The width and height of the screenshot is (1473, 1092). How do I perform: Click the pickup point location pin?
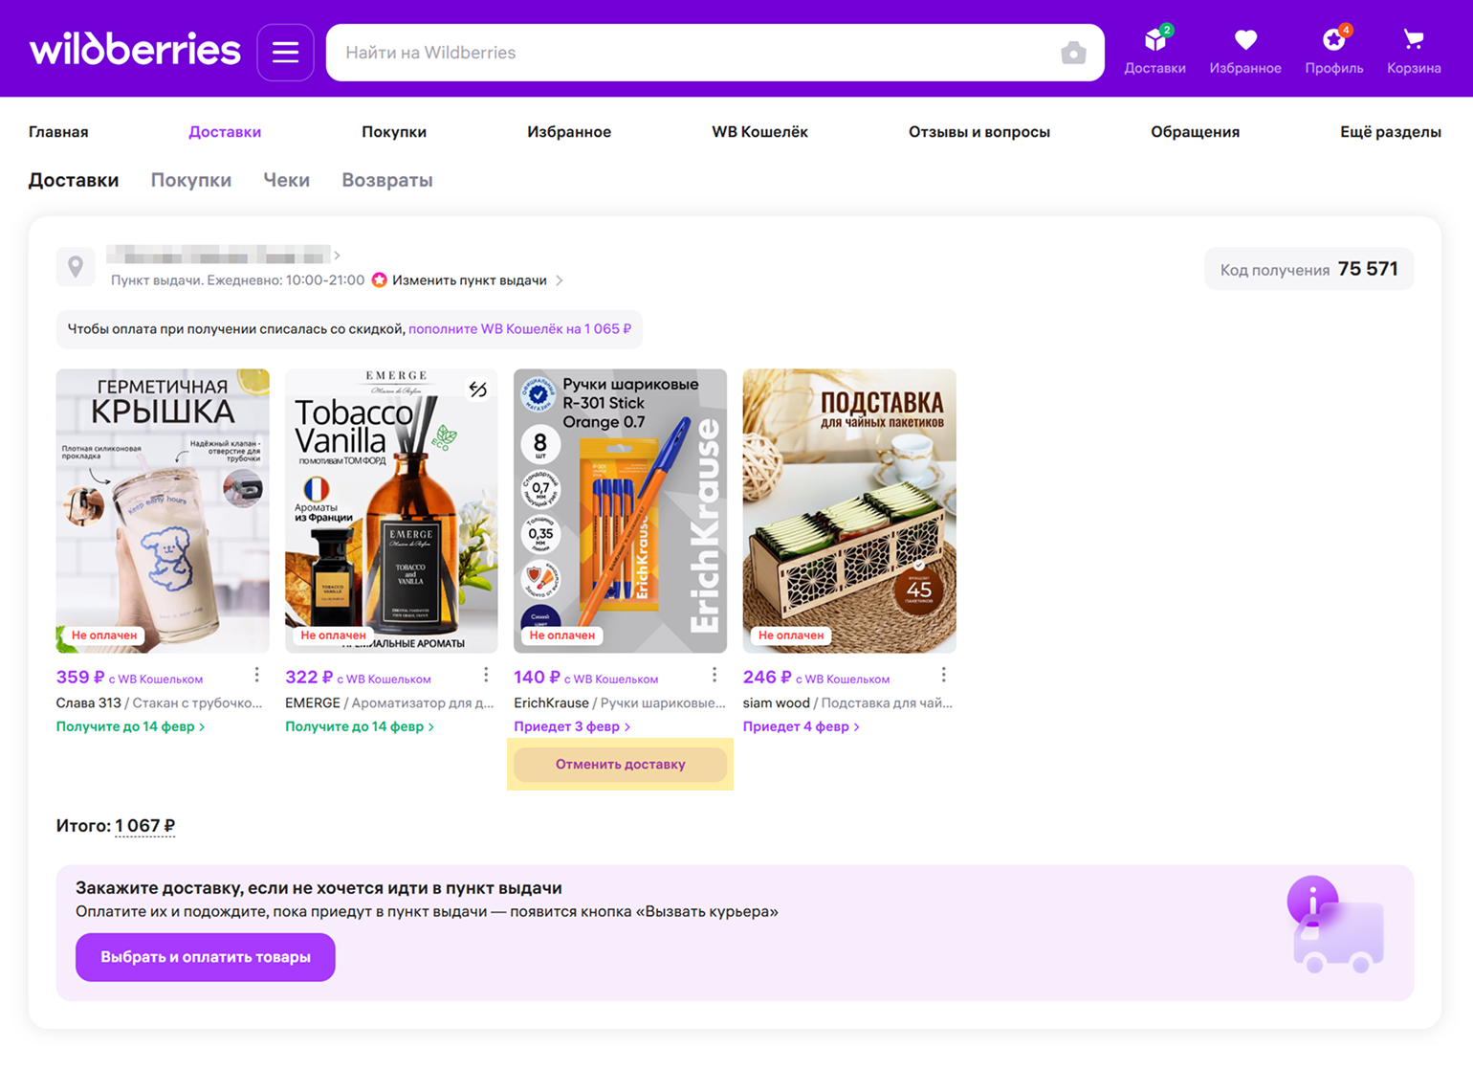(x=76, y=267)
